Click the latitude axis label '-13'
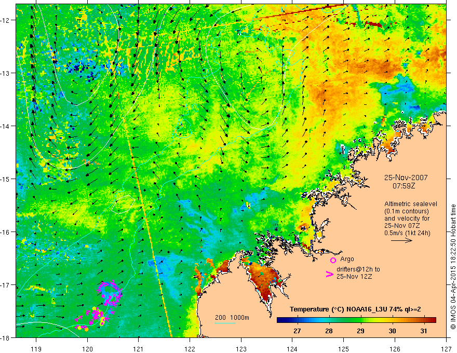Viewport: 457px width, 353px height. (x=5, y=73)
